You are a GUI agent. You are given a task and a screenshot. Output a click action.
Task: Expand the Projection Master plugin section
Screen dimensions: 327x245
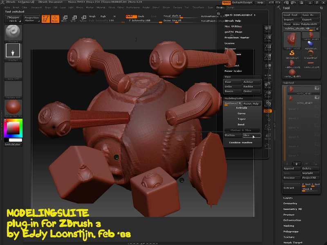237,38
